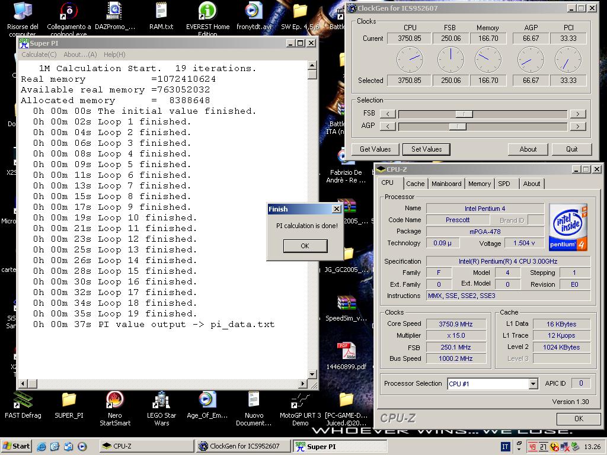Viewport: 607px width, 455px height.
Task: Click the Intel Inside Pentium 4 logo
Action: tap(568, 227)
